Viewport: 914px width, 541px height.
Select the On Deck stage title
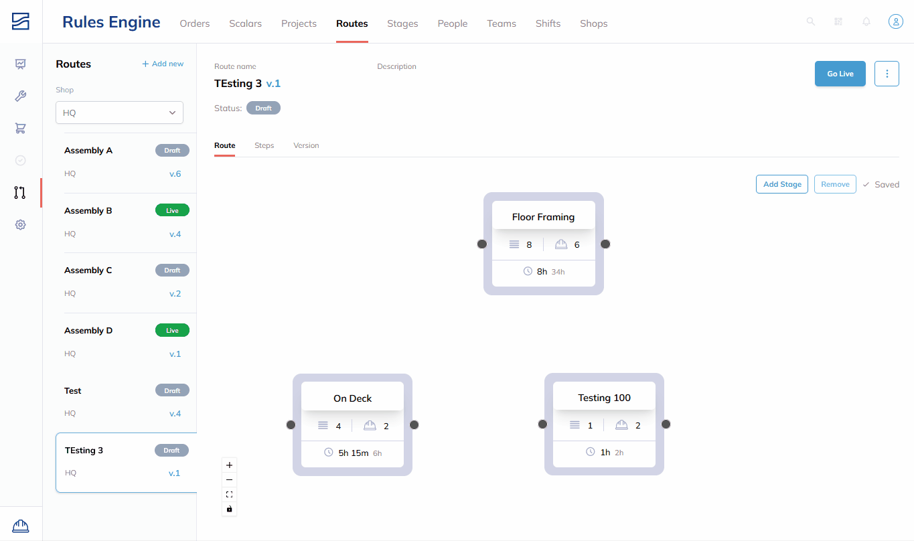point(352,398)
